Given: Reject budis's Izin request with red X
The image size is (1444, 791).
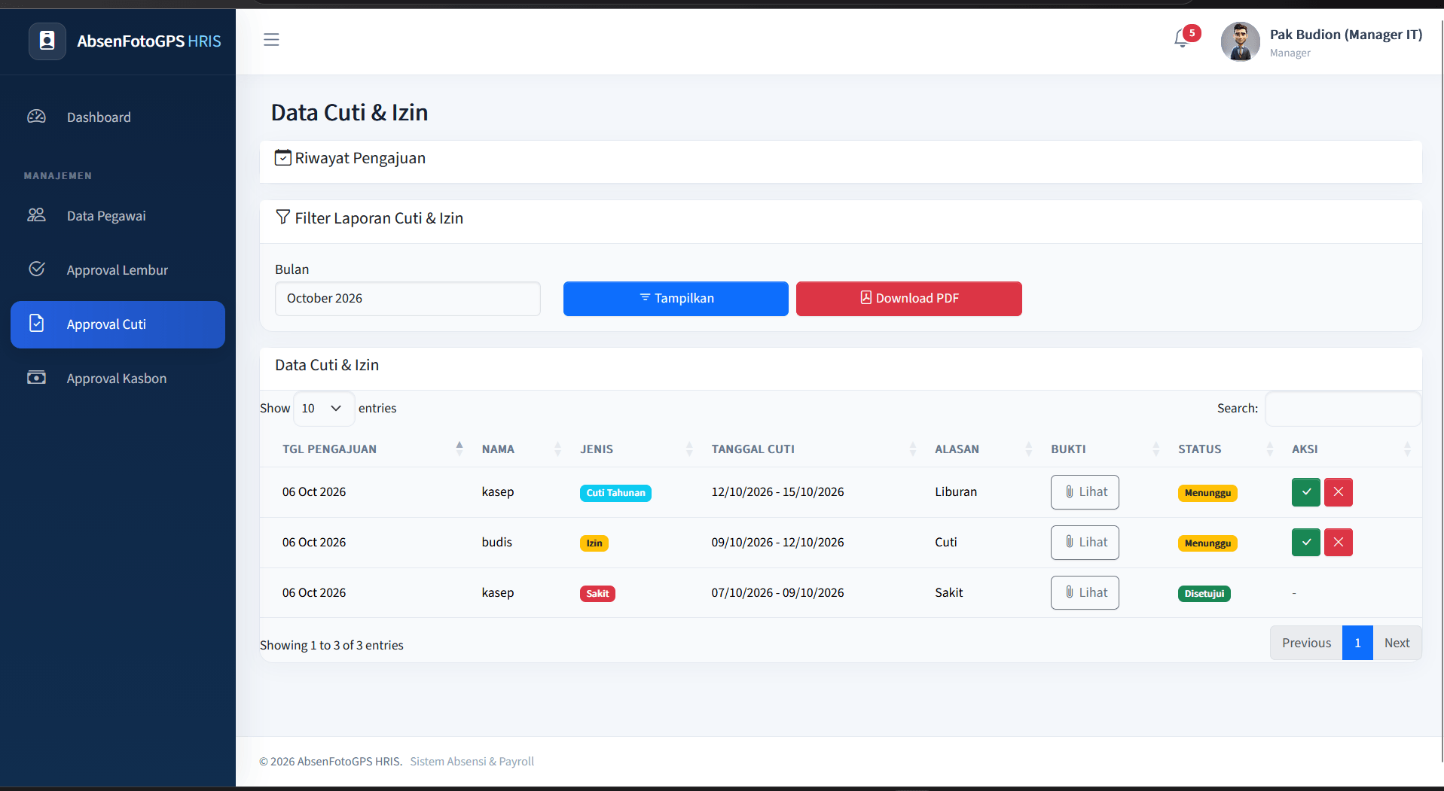Looking at the screenshot, I should (1338, 543).
